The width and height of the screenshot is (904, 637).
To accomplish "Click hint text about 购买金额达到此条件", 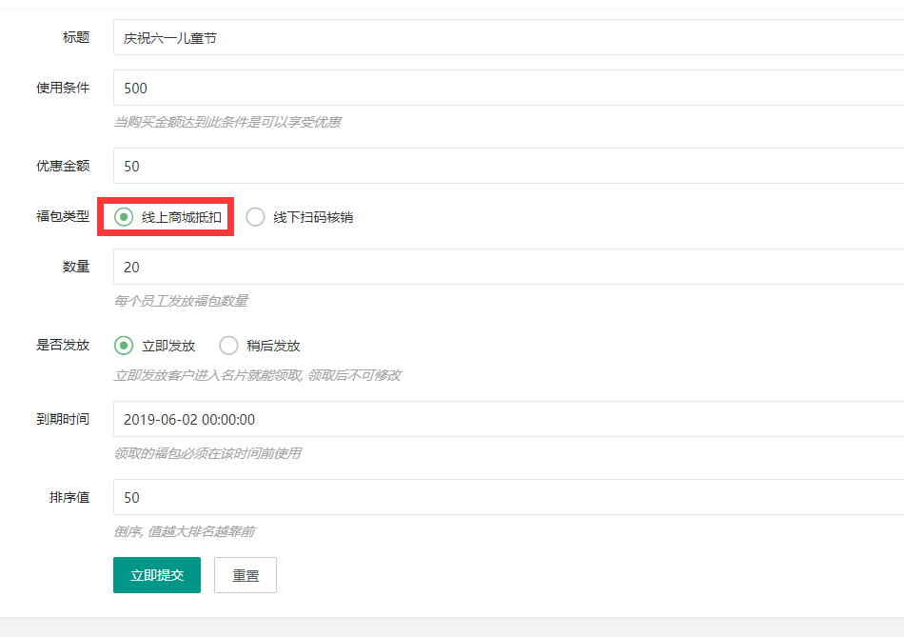I will (x=227, y=122).
